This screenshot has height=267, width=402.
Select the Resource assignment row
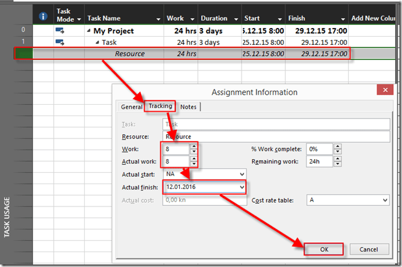pyautogui.click(x=187, y=54)
